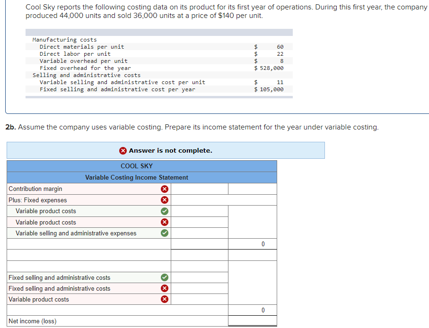The image size is (429, 328).
Task: Click the Direct labor per unit row
Action: pos(159,54)
